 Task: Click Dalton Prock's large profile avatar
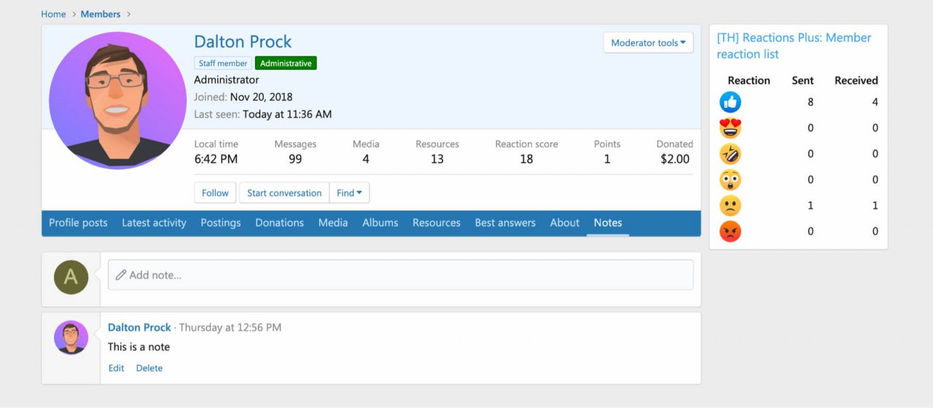click(117, 101)
